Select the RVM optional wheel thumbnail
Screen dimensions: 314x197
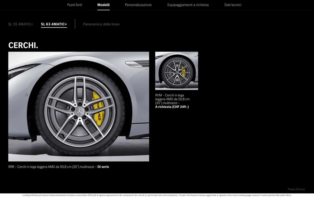tap(177, 71)
